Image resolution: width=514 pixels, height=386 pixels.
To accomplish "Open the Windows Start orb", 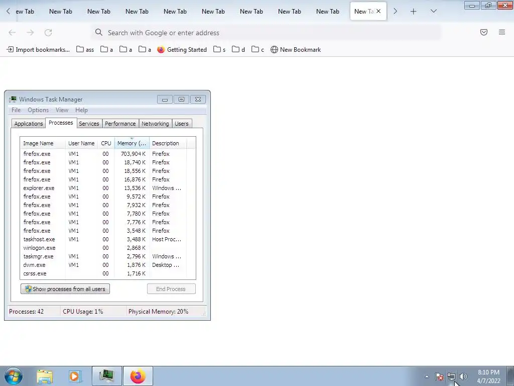I will pyautogui.click(x=14, y=376).
